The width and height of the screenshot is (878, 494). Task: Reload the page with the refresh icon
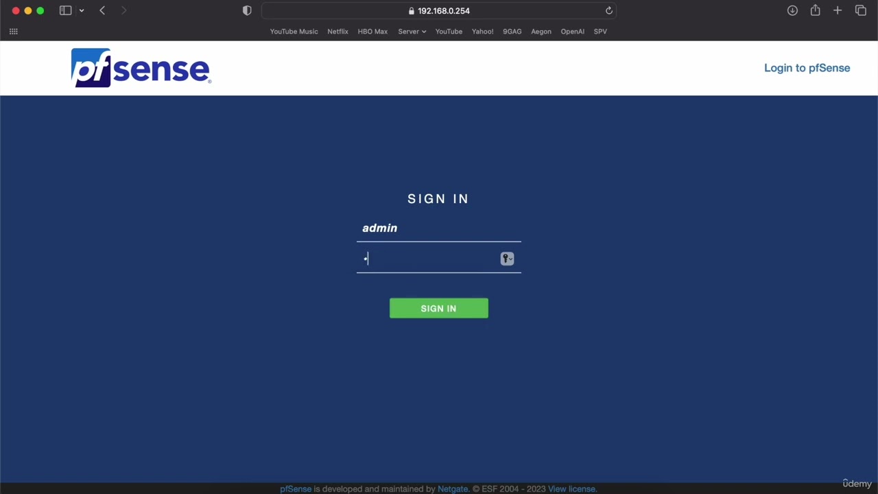pyautogui.click(x=608, y=10)
